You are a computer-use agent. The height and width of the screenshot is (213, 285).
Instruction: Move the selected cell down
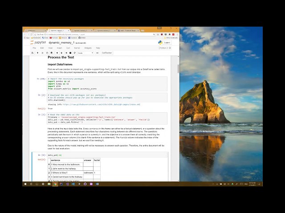(x=61, y=53)
